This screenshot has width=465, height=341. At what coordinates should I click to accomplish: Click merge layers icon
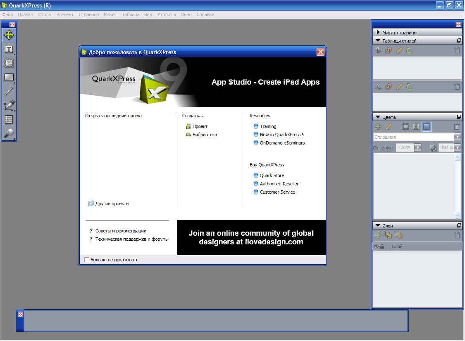point(399,235)
